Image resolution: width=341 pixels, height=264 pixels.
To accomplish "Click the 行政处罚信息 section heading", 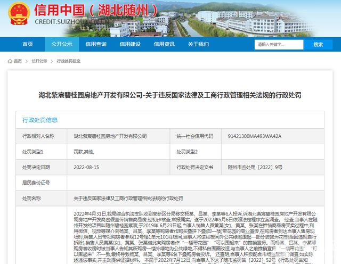I will click(40, 120).
